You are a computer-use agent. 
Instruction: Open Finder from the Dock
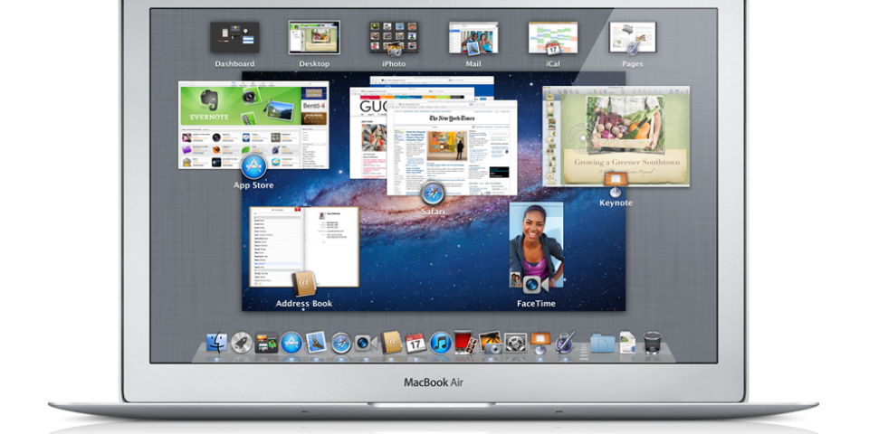point(216,343)
